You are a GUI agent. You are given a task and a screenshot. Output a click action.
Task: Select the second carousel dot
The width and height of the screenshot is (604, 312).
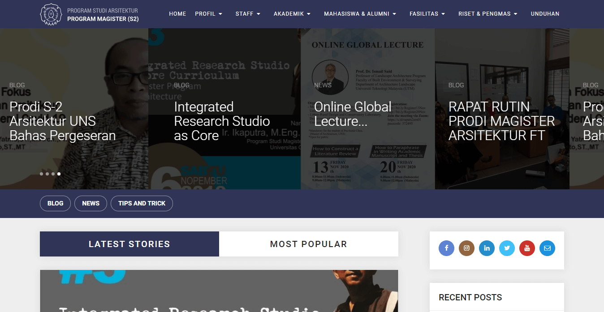[47, 174]
